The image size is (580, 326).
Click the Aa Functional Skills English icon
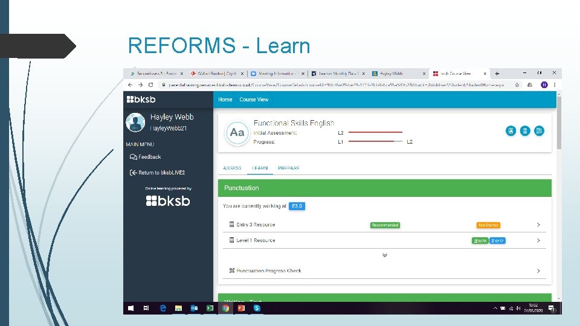(237, 132)
